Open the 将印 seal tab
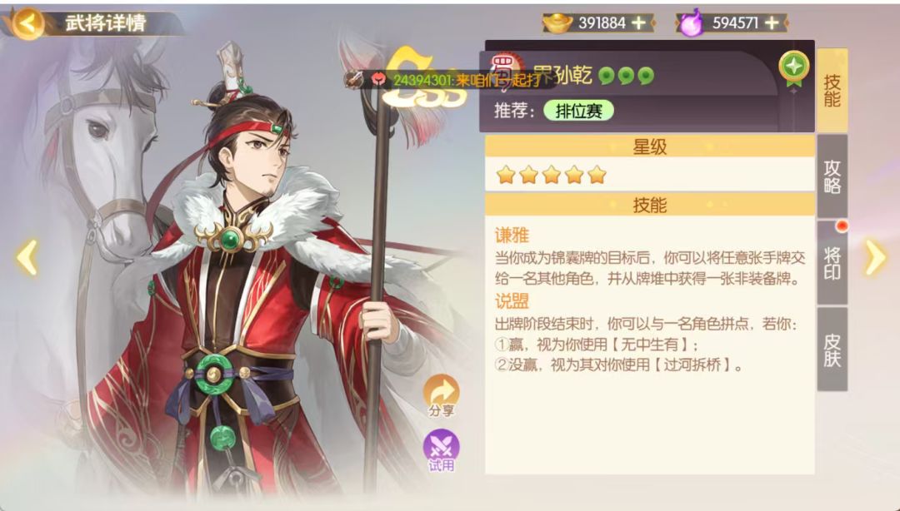The width and height of the screenshot is (900, 511). (832, 263)
